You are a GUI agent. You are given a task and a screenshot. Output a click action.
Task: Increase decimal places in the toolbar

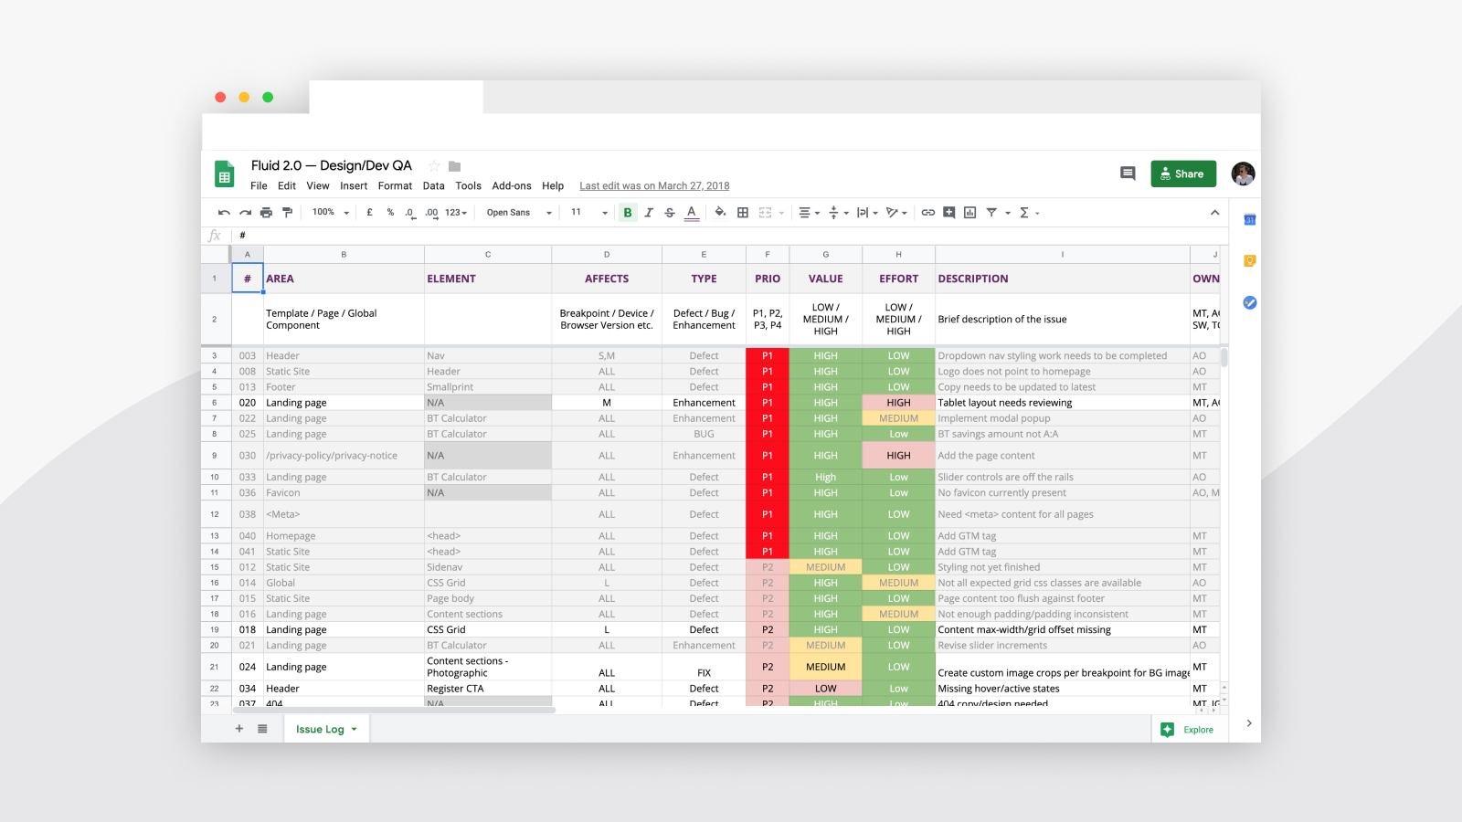pyautogui.click(x=431, y=213)
